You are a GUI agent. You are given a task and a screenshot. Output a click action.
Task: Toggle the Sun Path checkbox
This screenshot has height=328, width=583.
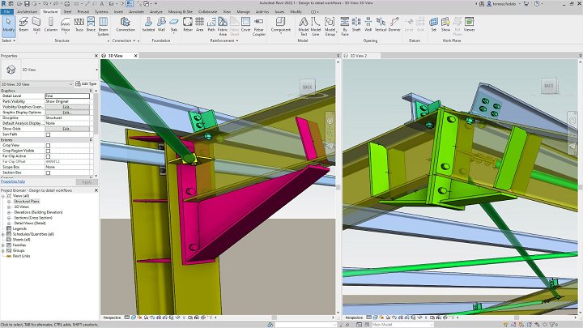(x=48, y=134)
